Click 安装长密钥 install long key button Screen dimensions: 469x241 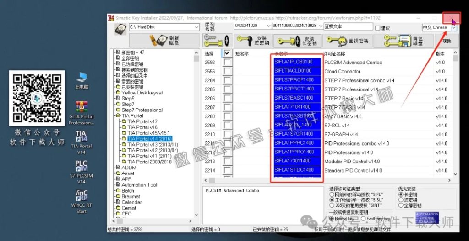pyautogui.click(x=297, y=41)
